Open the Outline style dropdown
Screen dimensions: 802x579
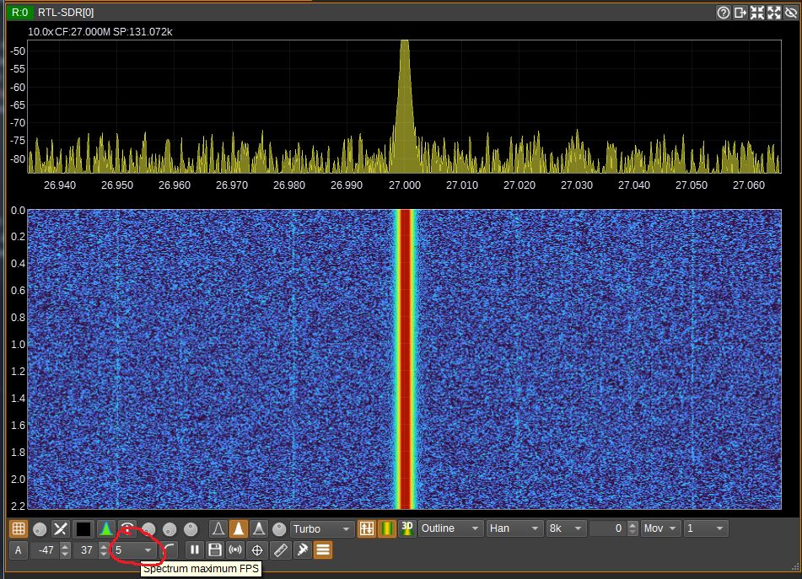tap(450, 528)
